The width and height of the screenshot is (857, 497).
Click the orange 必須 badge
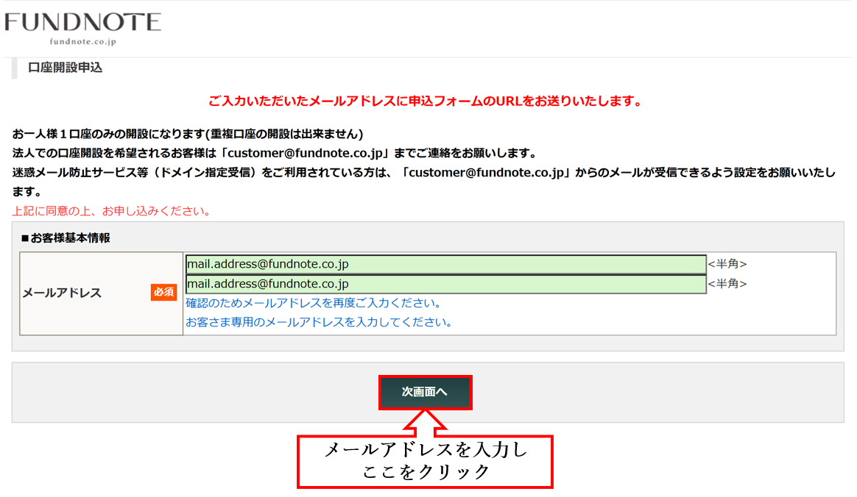(163, 293)
